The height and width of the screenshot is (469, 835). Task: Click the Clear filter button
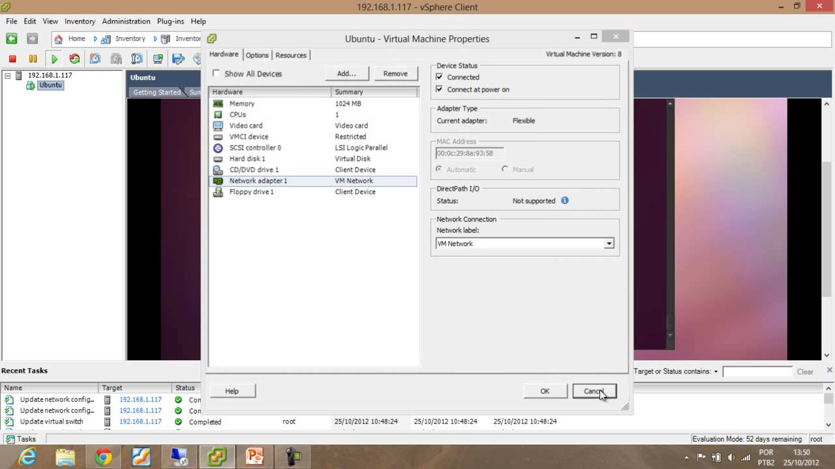point(805,372)
